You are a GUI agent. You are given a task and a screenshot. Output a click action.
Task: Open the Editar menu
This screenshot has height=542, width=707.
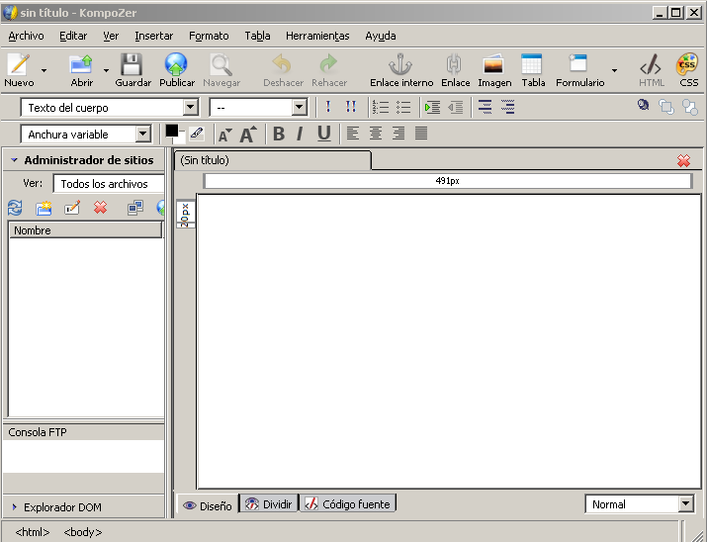tap(73, 36)
